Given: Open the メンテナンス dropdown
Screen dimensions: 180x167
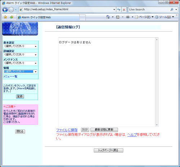Looking at the screenshot, I should coord(21,63).
